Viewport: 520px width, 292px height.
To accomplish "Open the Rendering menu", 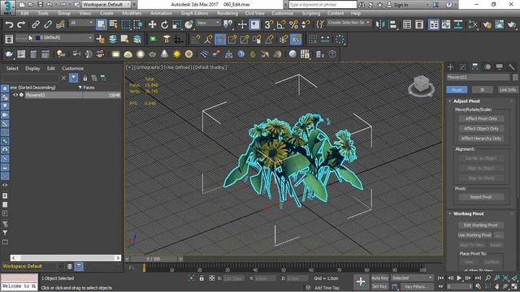I will point(227,13).
